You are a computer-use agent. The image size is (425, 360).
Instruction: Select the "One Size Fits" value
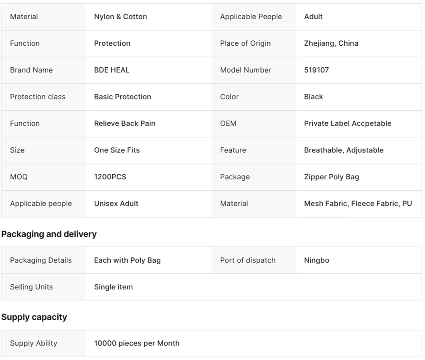117,150
